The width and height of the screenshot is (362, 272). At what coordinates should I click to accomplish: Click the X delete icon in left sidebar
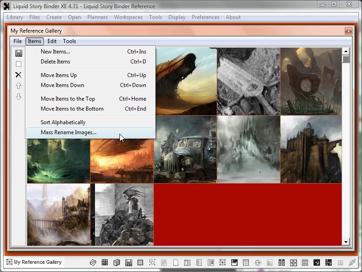click(x=19, y=75)
